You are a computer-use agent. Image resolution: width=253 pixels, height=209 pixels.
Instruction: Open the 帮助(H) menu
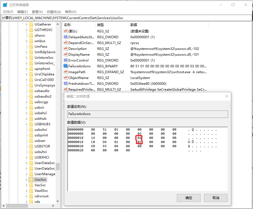[71, 12]
